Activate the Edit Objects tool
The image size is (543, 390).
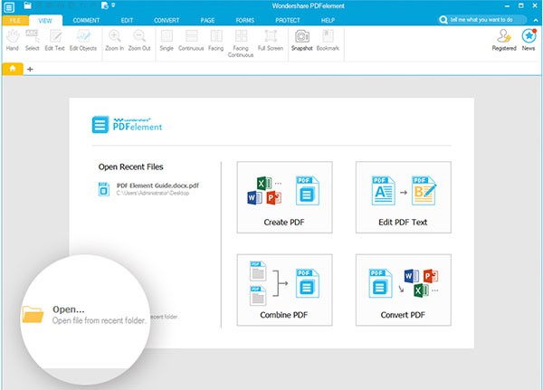(83, 40)
